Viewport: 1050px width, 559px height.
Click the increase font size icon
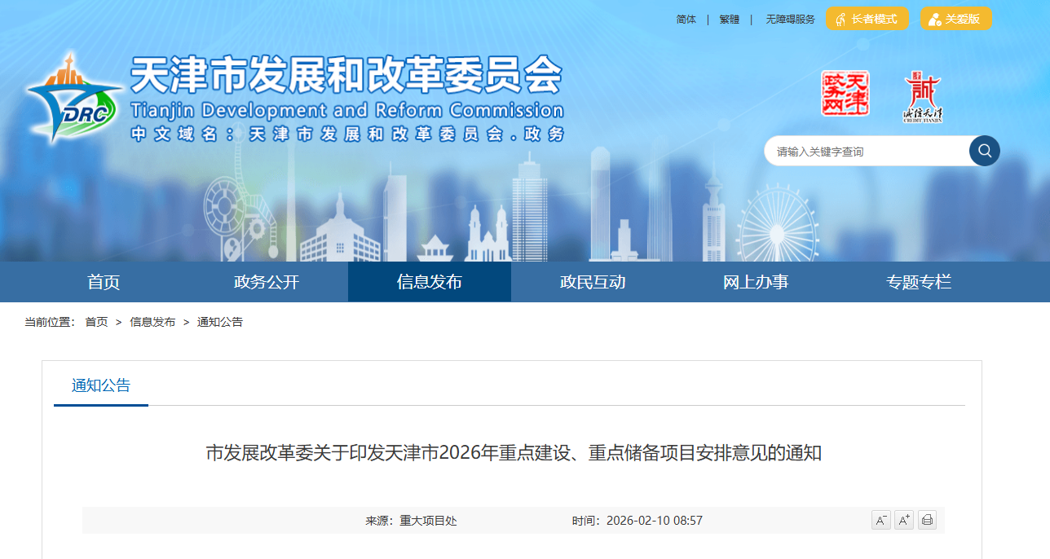[903, 520]
